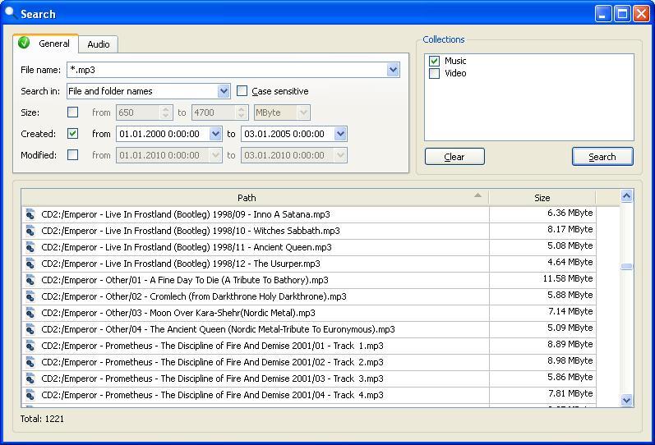Click the Clear button

454,157
